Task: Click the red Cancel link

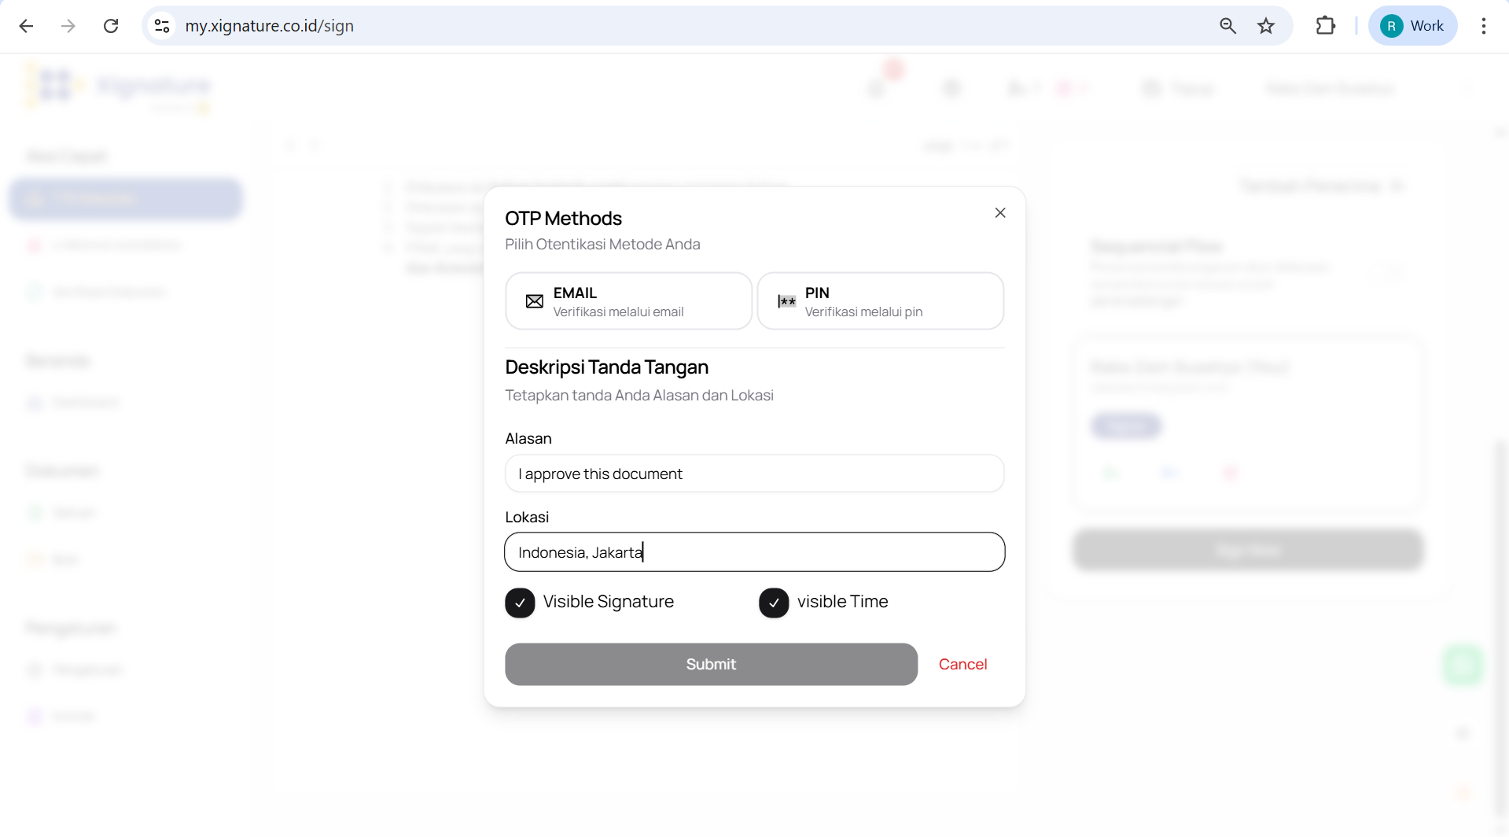Action: 962,665
